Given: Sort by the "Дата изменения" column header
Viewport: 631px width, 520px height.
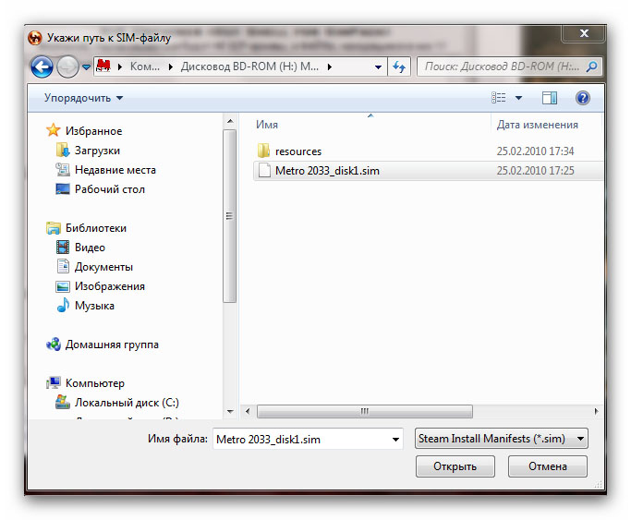Looking at the screenshot, I should click(538, 125).
